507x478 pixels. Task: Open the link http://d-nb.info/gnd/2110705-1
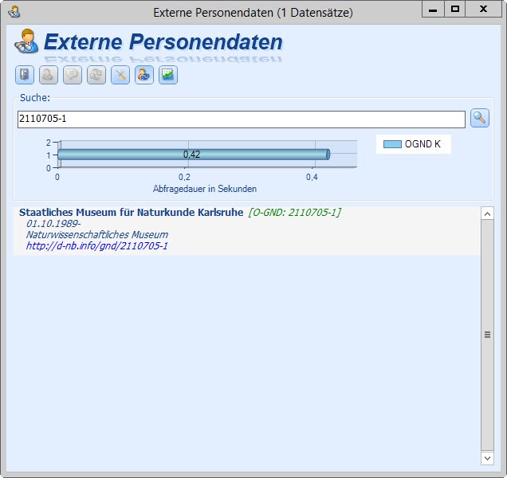pos(96,246)
